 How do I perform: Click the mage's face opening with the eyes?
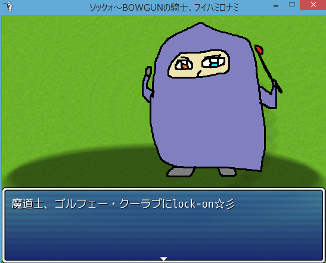pos(199,64)
